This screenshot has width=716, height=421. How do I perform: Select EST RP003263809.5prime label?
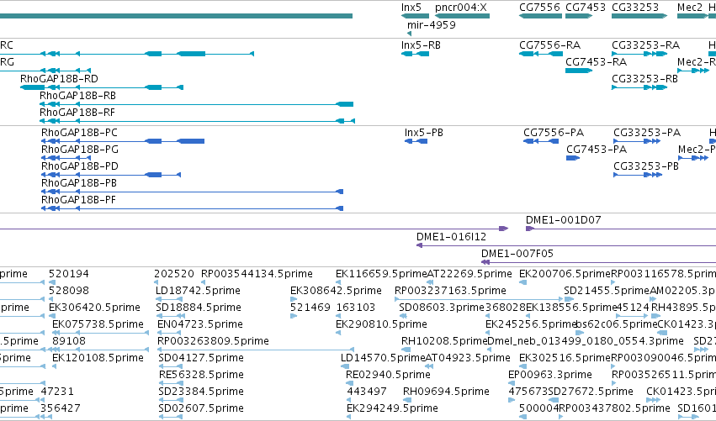213,342
